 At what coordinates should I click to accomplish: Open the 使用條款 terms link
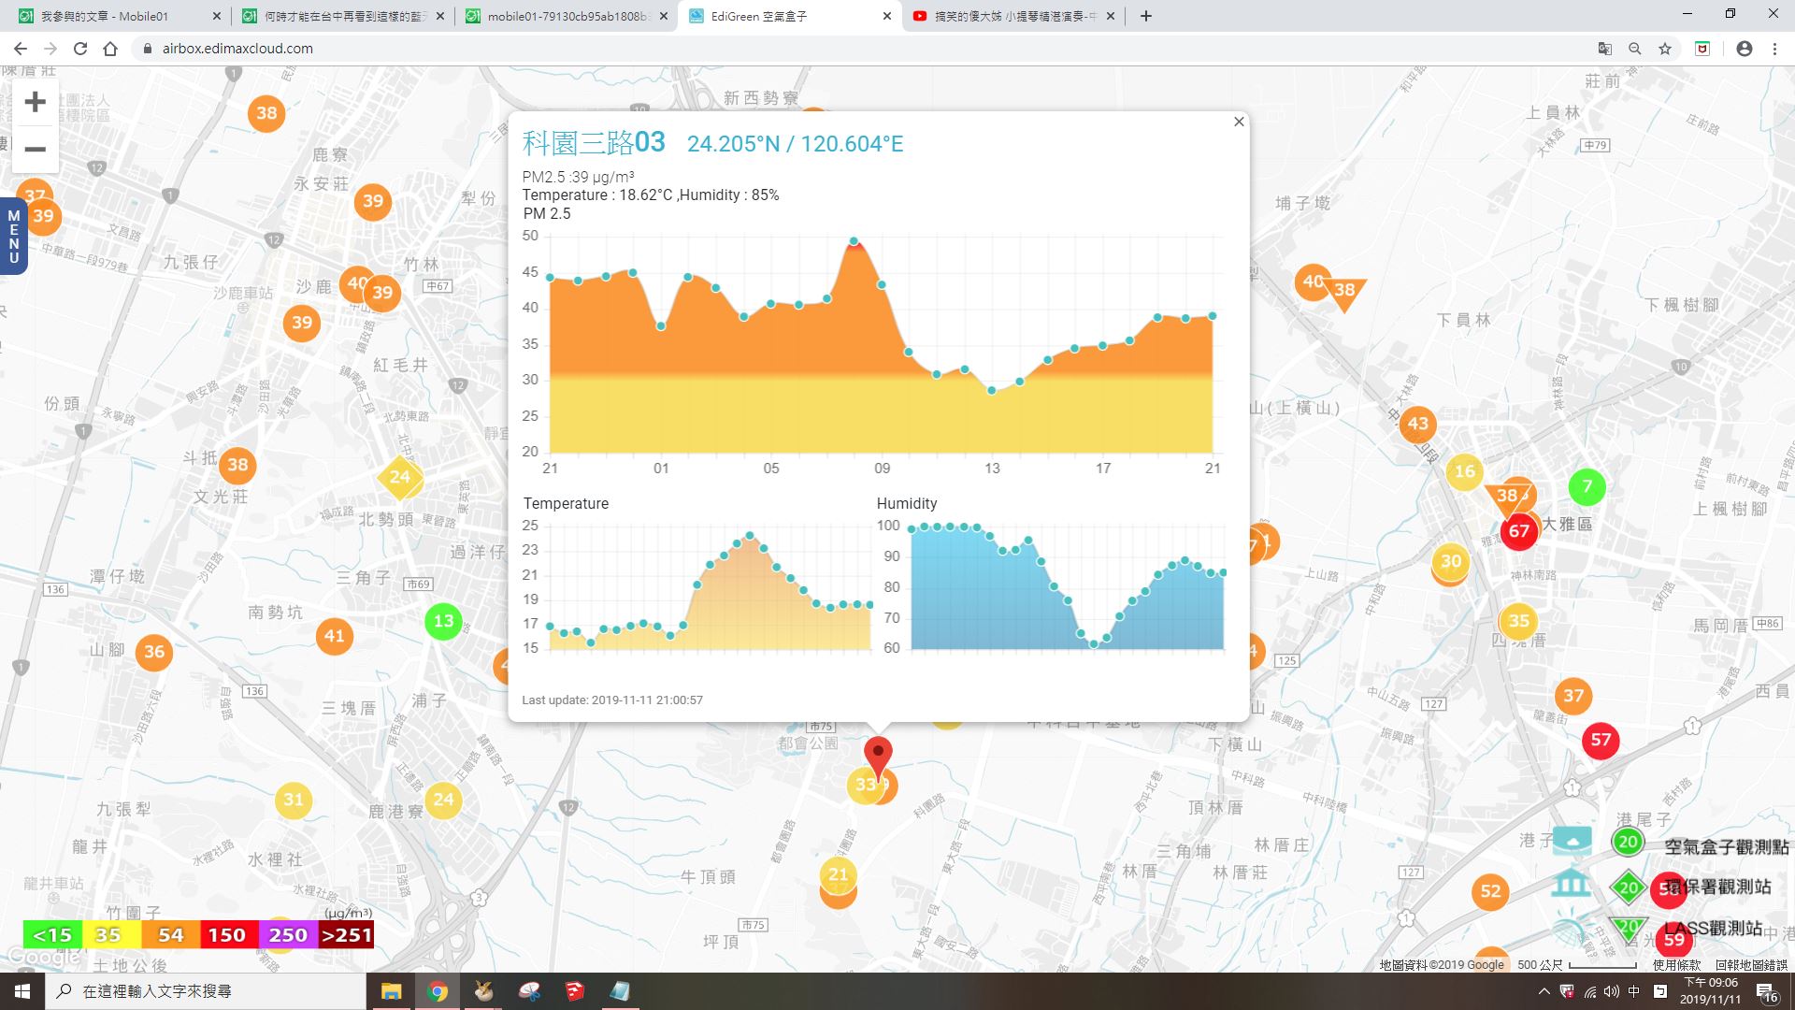point(1676,965)
